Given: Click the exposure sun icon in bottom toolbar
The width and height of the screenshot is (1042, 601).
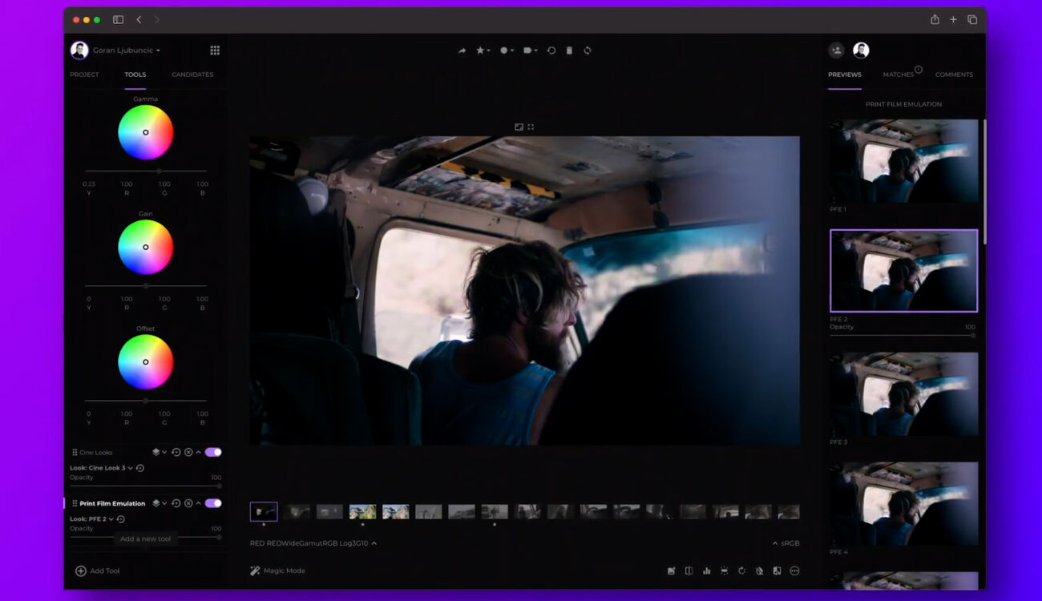Looking at the screenshot, I should tap(724, 571).
